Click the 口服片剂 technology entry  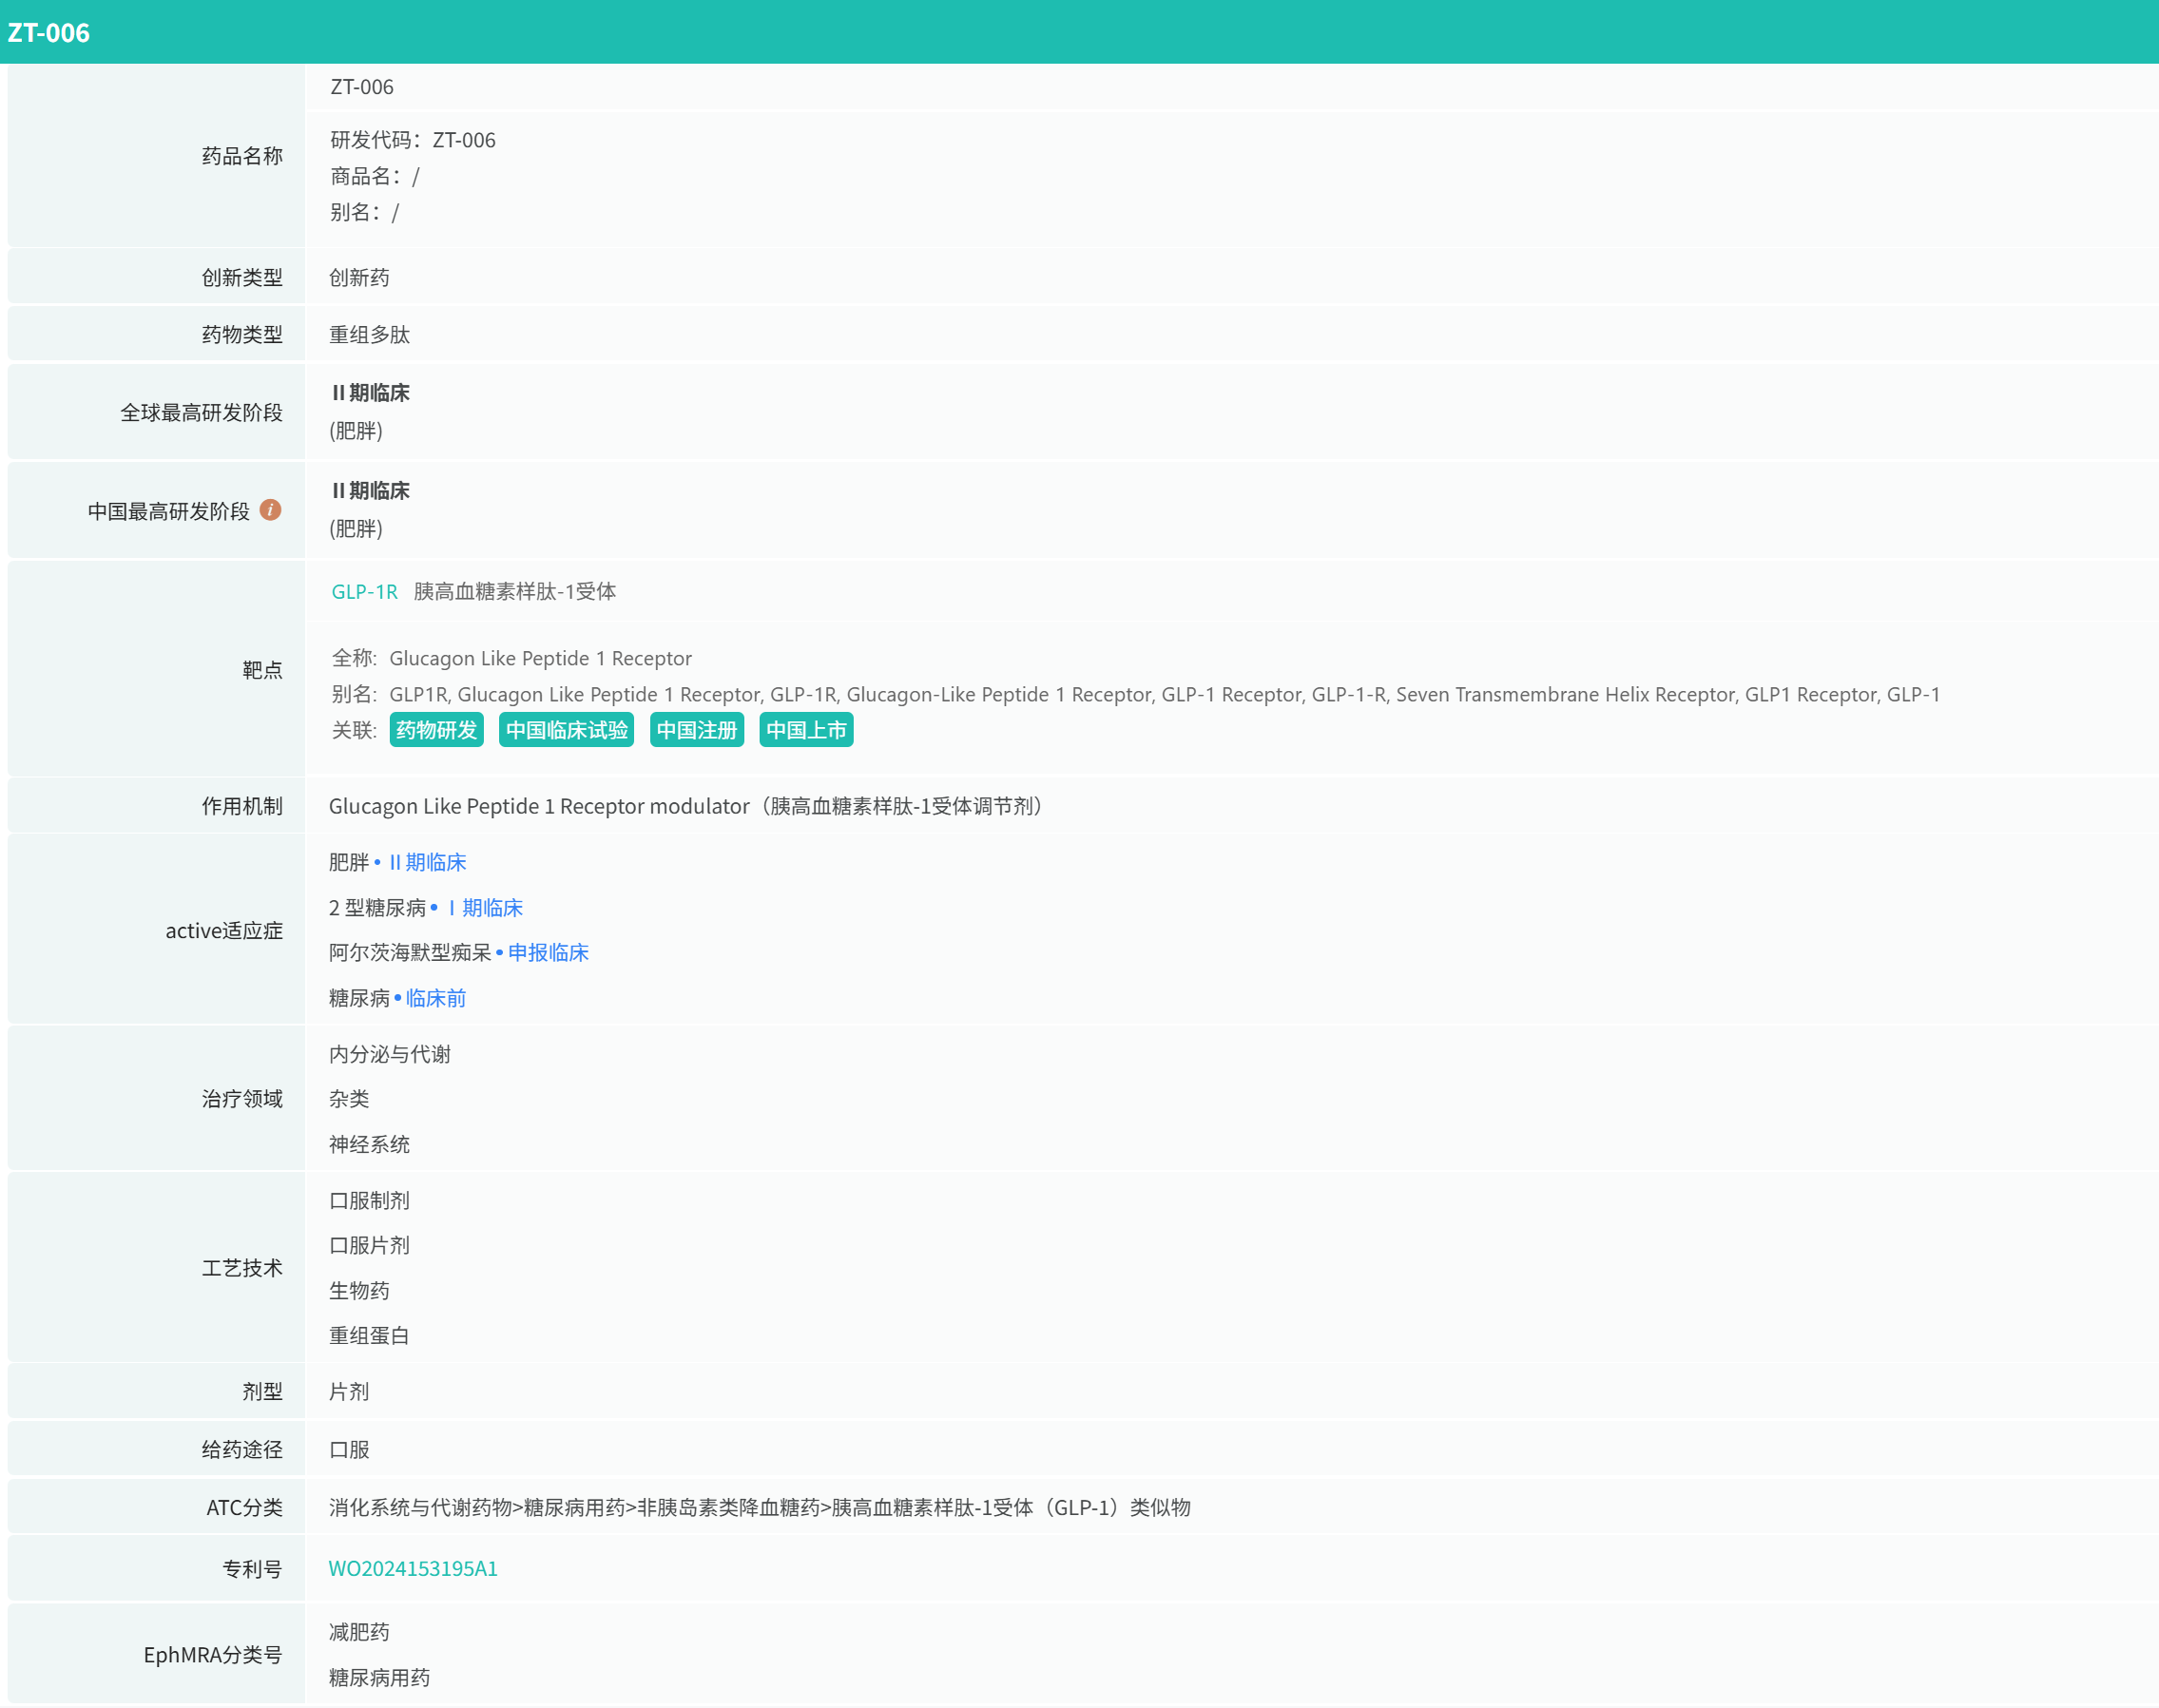pos(369,1245)
